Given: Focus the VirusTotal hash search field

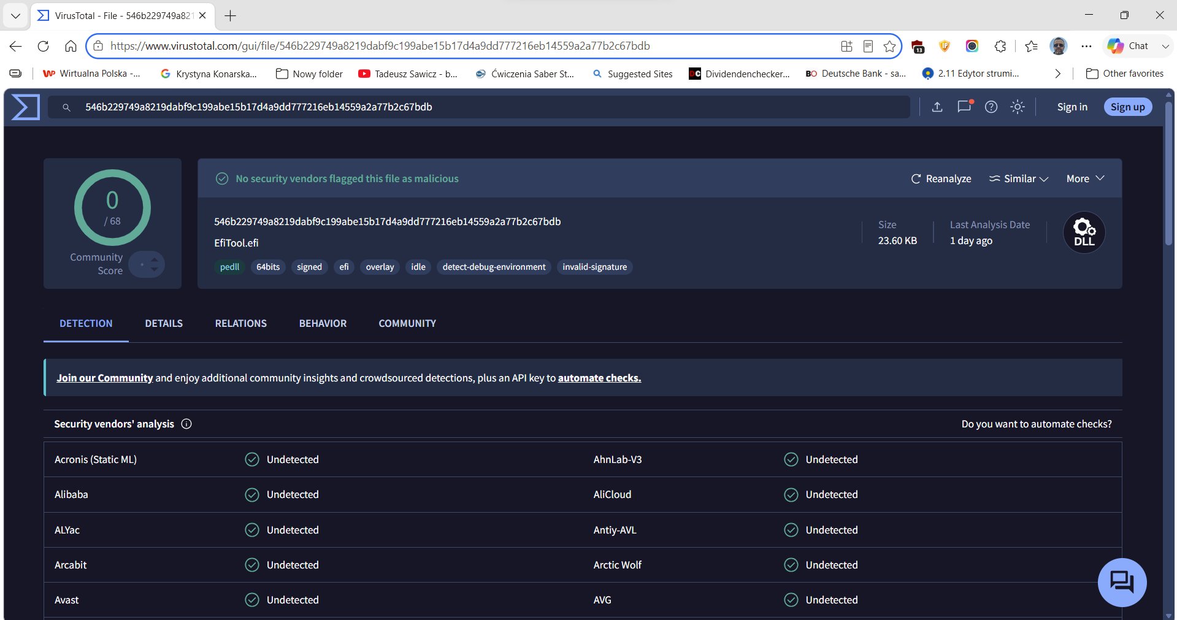Looking at the screenshot, I should coord(478,107).
